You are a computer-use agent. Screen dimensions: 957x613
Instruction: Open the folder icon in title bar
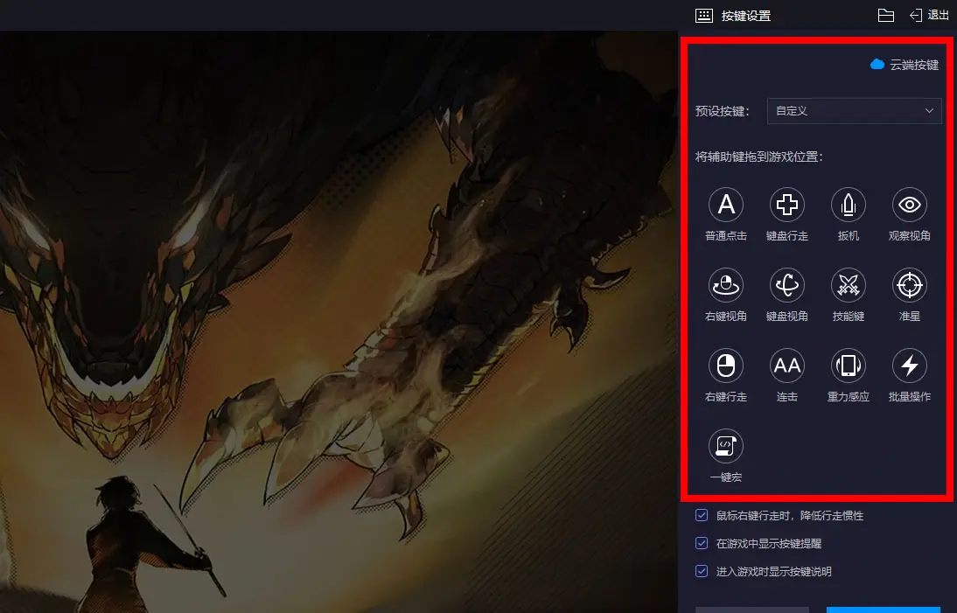(x=885, y=15)
